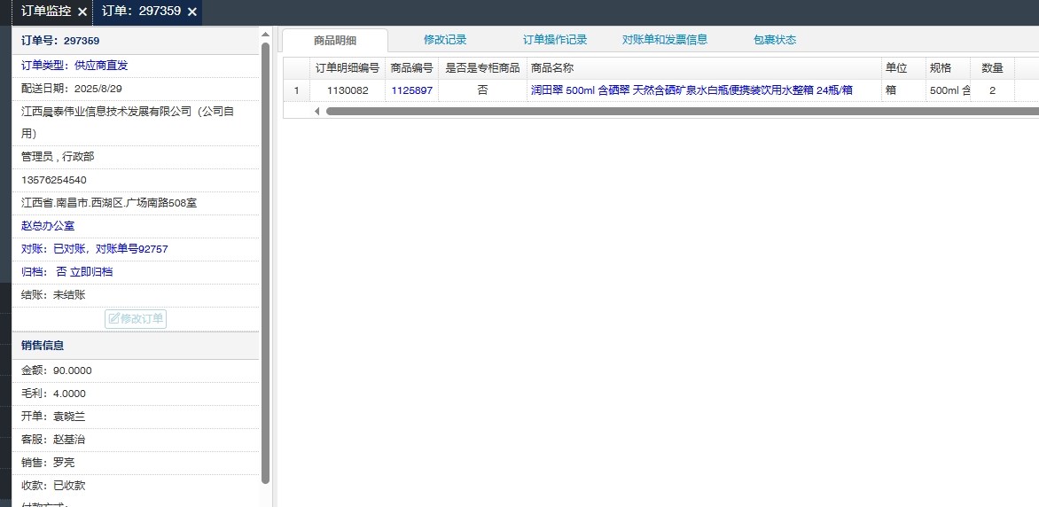Select row 1 in the product table
The height and width of the screenshot is (507, 1039).
coord(296,90)
